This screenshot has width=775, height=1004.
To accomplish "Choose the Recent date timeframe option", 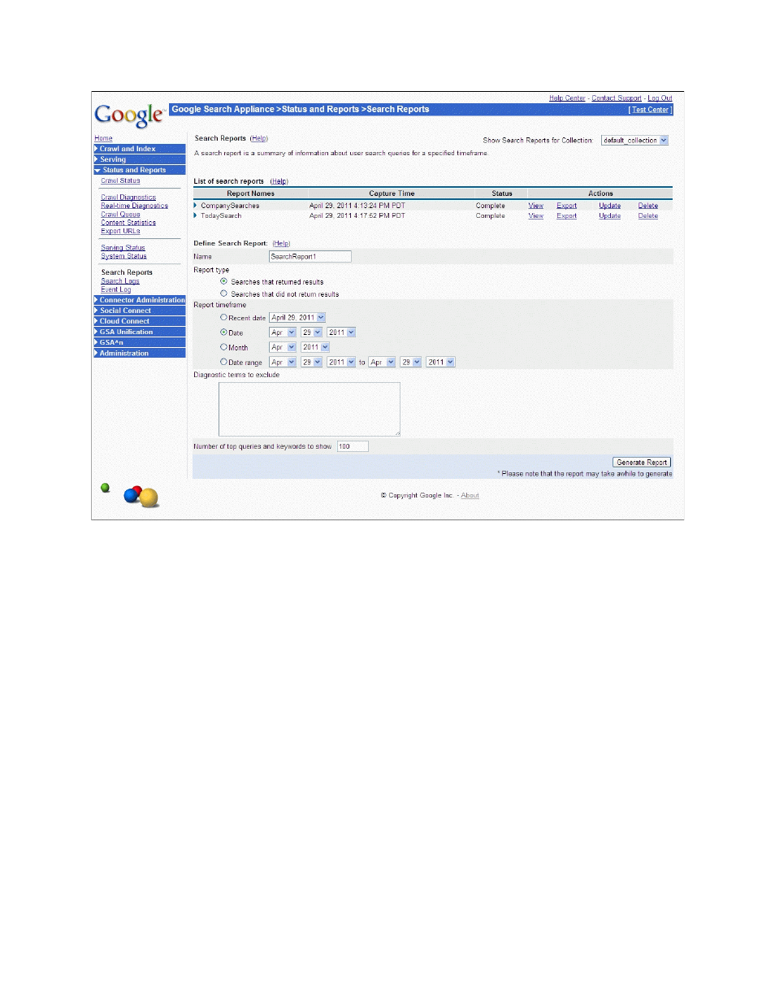I will tap(223, 317).
